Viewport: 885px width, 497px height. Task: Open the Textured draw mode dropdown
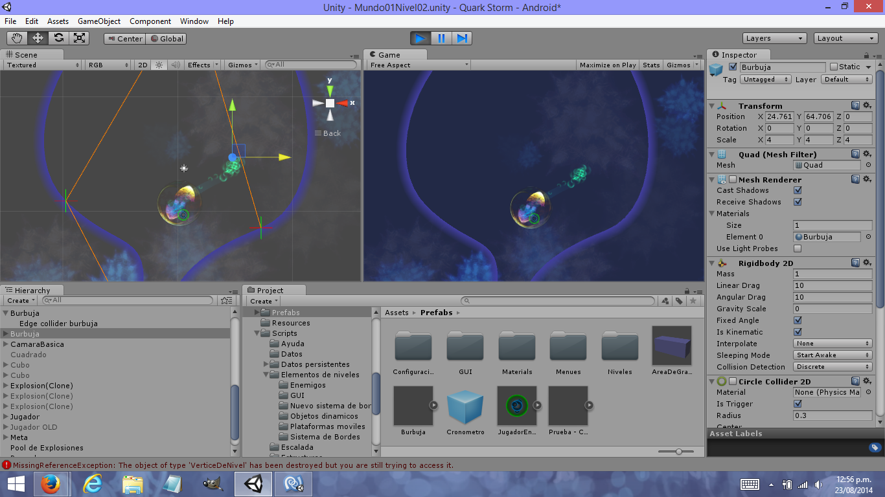(43, 65)
